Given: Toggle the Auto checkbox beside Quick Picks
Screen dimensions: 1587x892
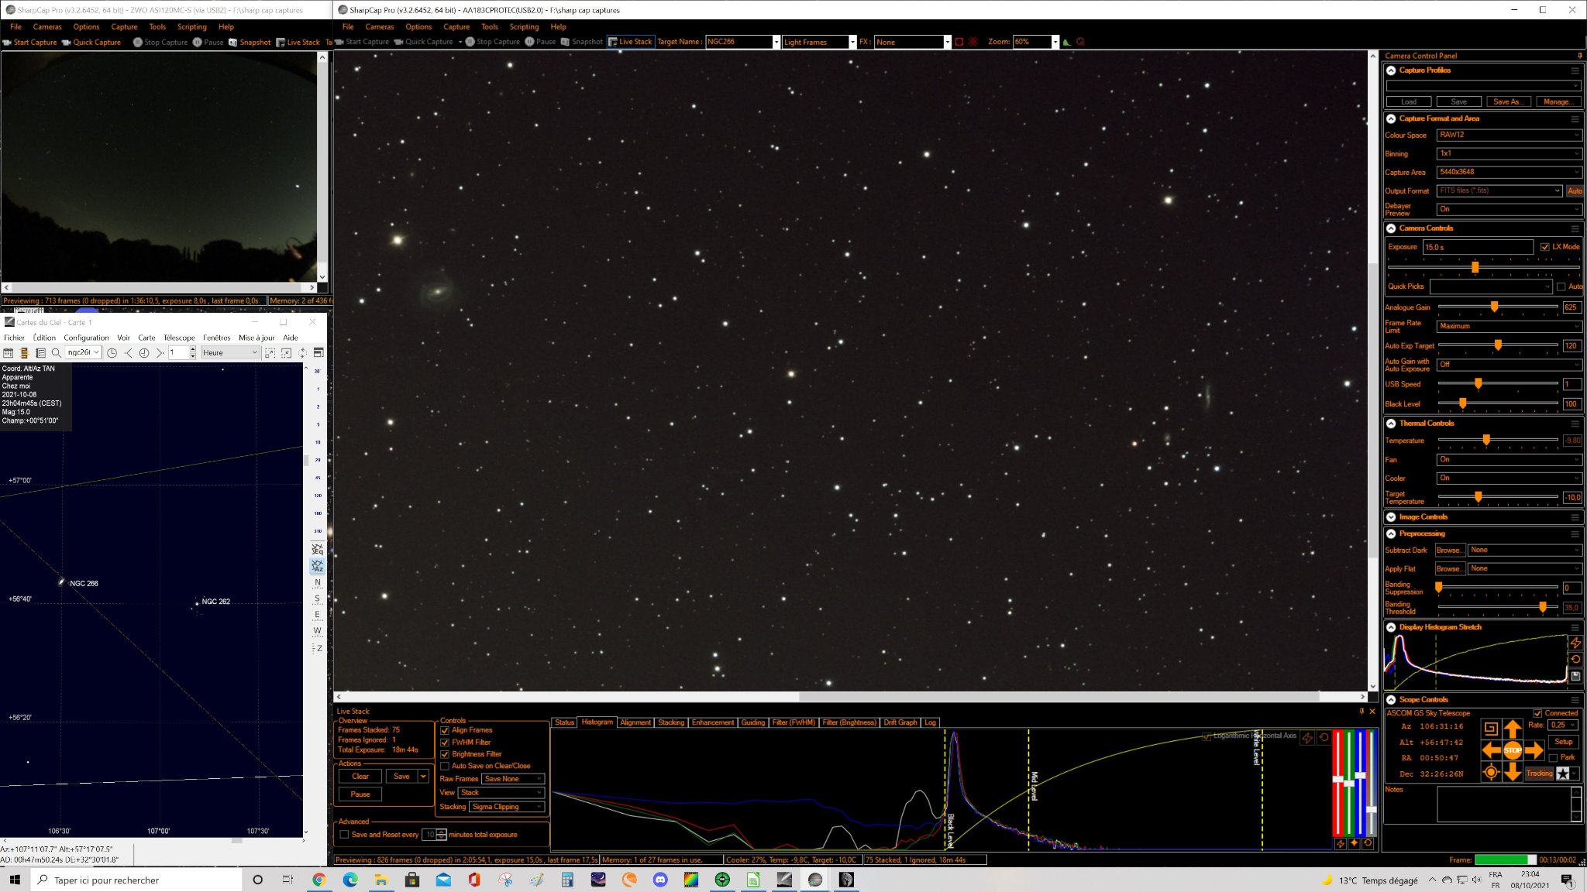Looking at the screenshot, I should point(1561,286).
